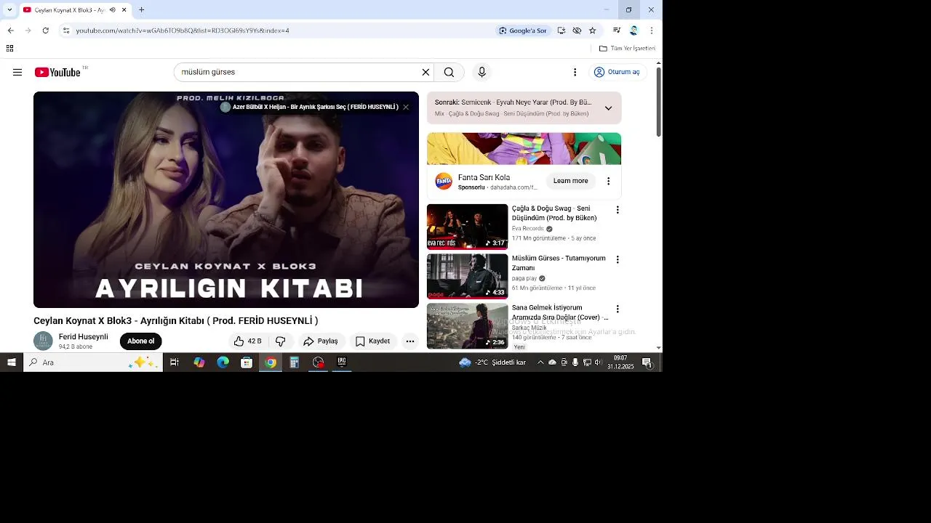Mute the tab via speaker icon
This screenshot has height=523, width=931.
112,10
